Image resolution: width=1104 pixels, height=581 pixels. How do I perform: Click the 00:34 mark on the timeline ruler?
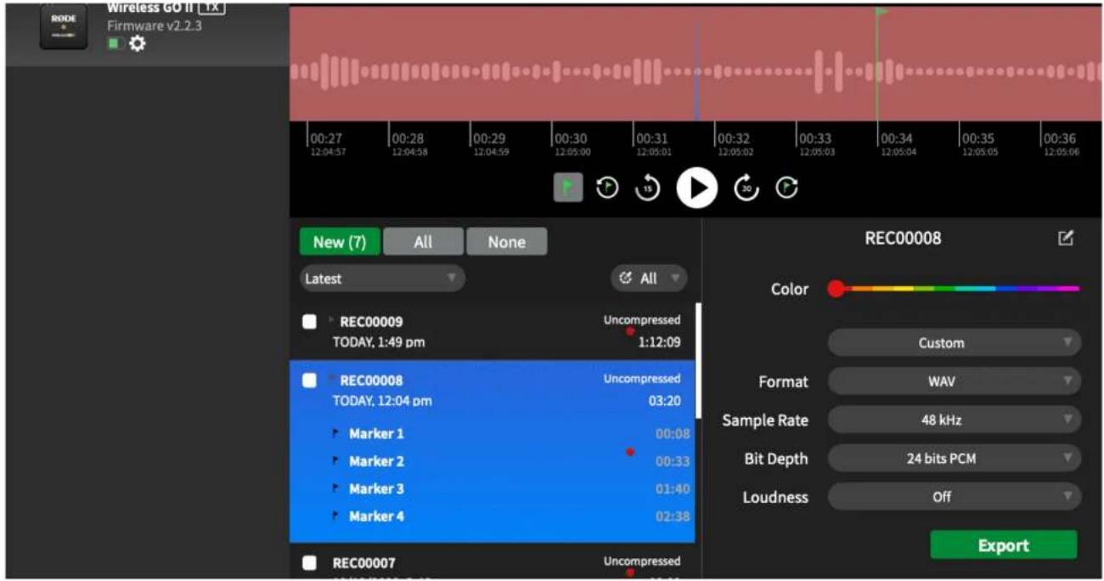[x=896, y=138]
